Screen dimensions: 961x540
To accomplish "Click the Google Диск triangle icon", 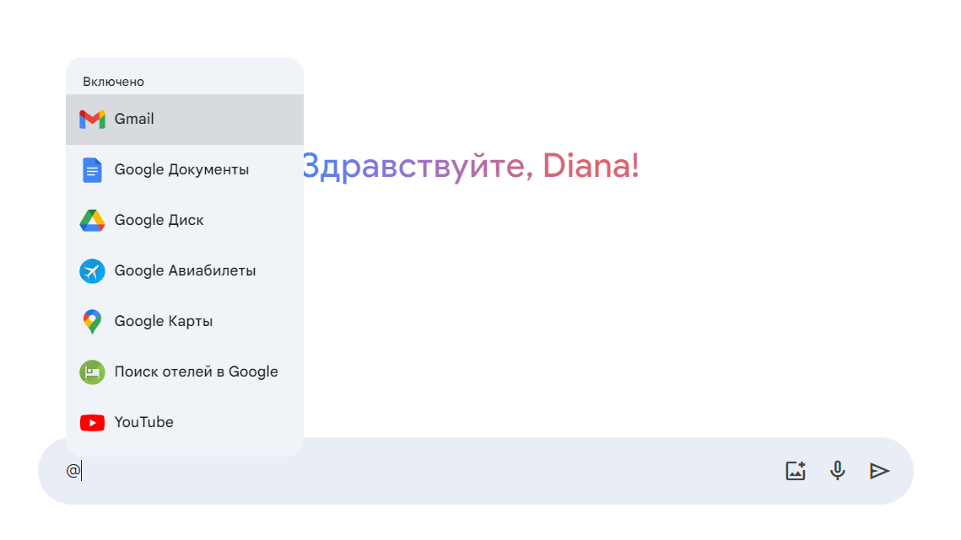I will (92, 221).
